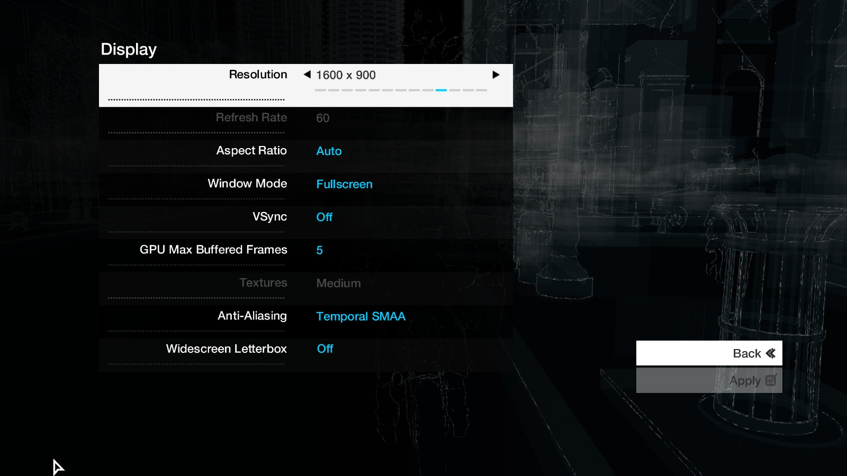
Task: Select the Resolution setting row label
Action: click(258, 75)
